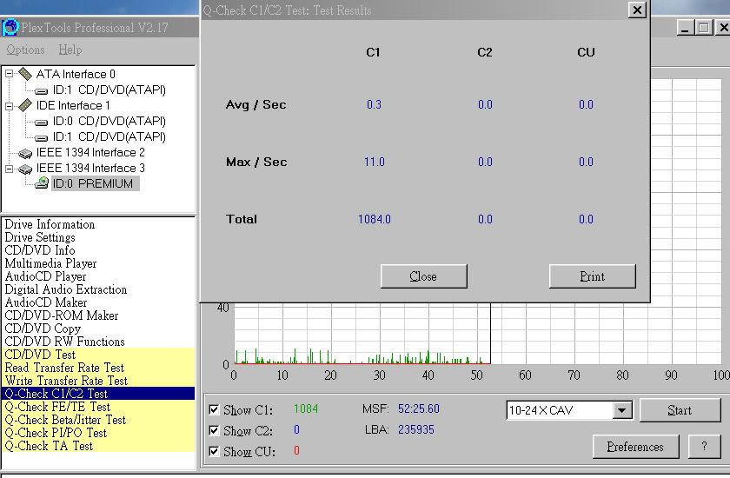Viewport: 730px width, 478px height.
Task: Click drive icon for IDE ID:1 CD/DVD
Action: 42,138
